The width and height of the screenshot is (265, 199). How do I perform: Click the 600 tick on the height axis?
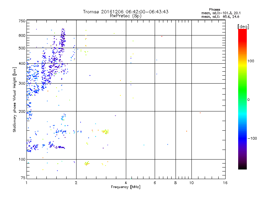tap(22, 35)
